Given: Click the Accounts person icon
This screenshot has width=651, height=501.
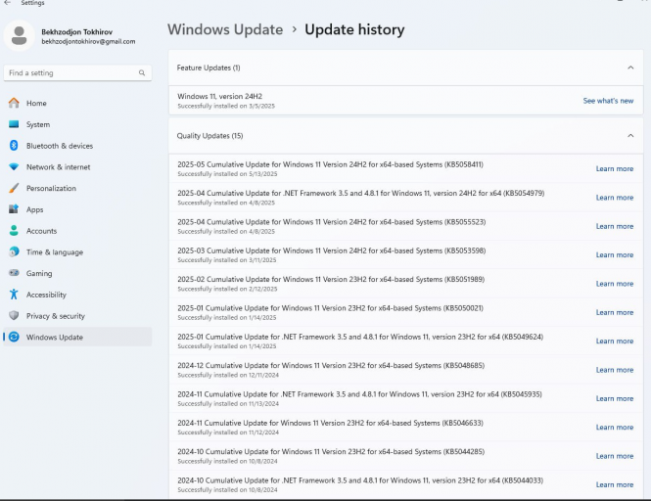Looking at the screenshot, I should [14, 230].
